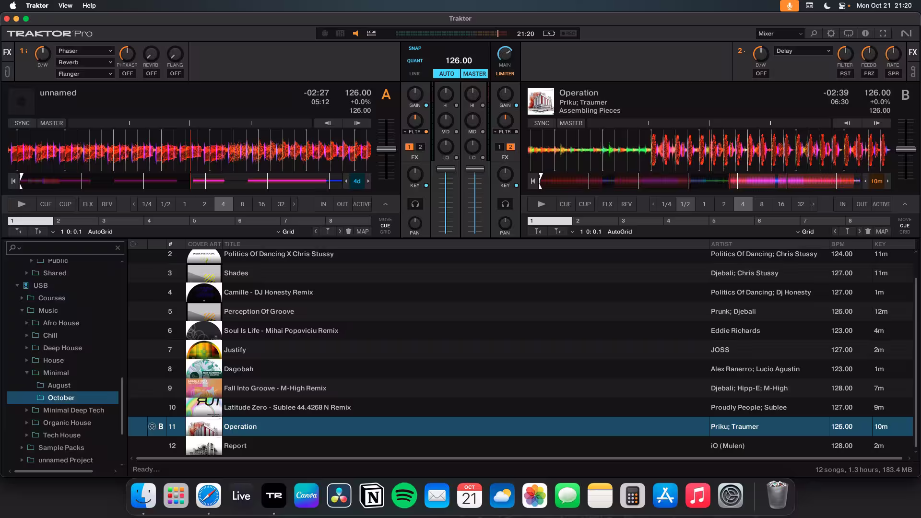Screen dimensions: 921x518
Task: Open the Help menu
Action: (89, 6)
